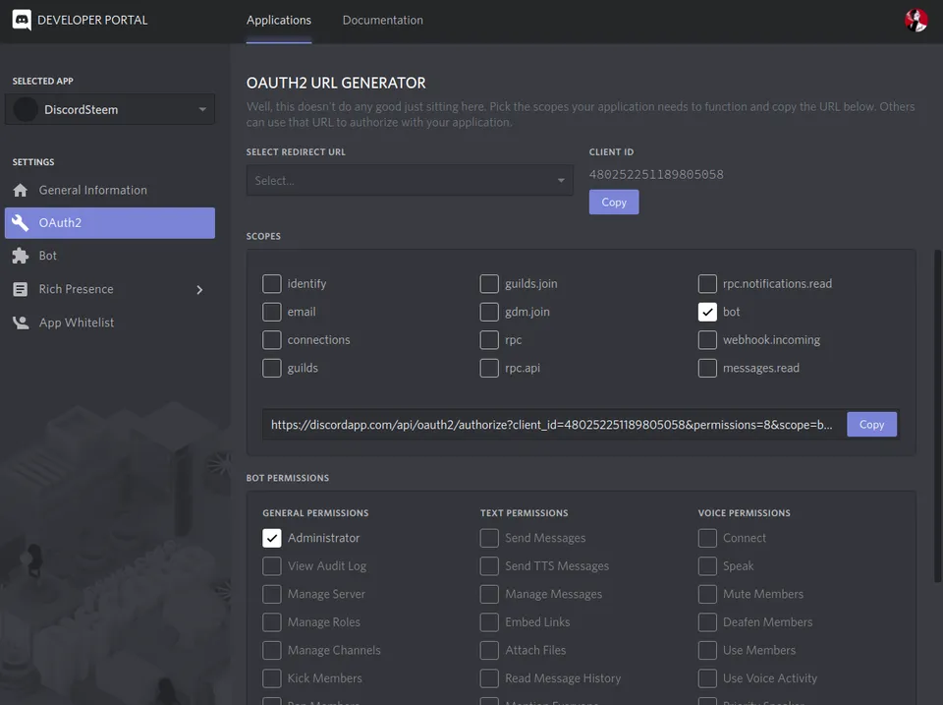Tick the Deafen Members permission
Screen dimensions: 943x705
(707, 622)
